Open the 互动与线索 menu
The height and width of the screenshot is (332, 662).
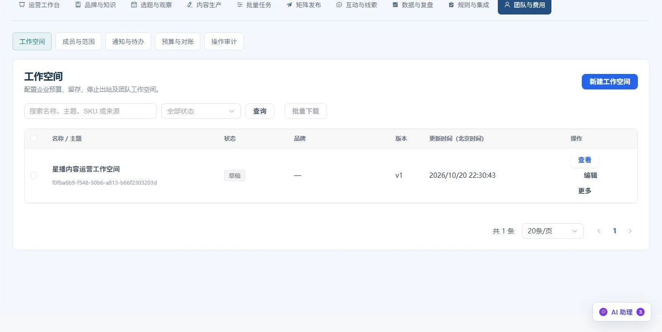356,5
